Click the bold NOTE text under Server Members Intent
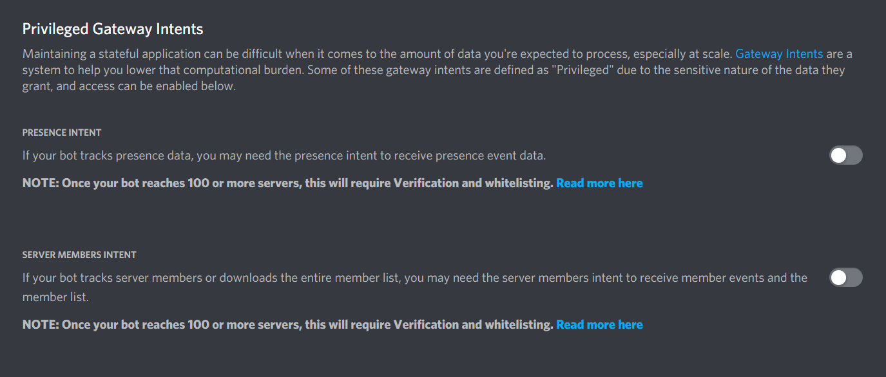 tap(288, 325)
